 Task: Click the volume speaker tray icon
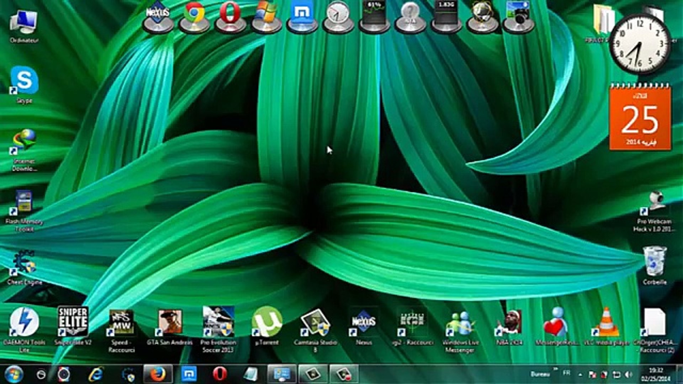629,374
